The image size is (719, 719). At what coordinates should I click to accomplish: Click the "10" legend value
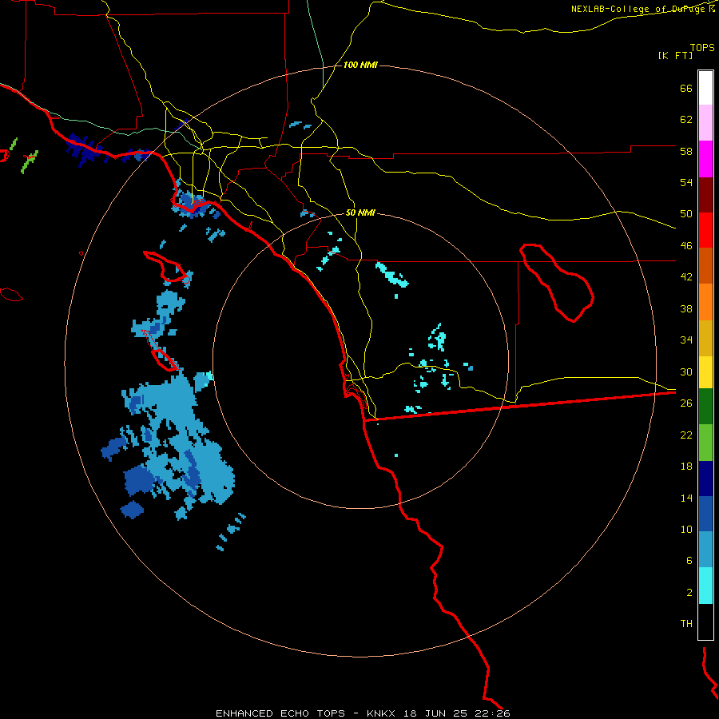(x=686, y=529)
